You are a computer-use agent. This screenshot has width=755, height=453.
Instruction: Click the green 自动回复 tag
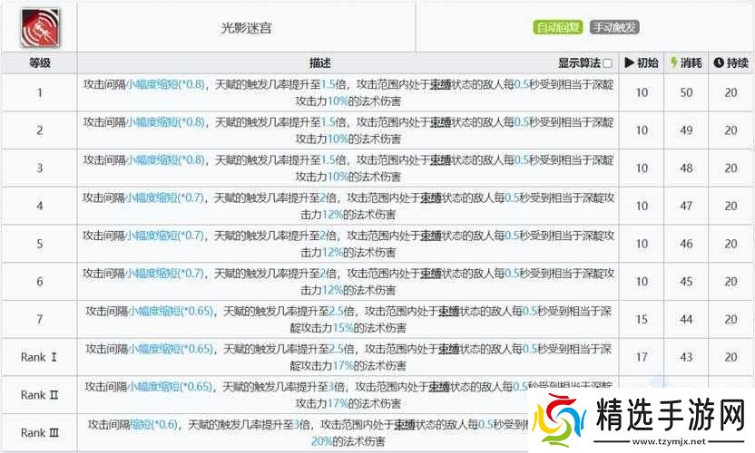[557, 27]
